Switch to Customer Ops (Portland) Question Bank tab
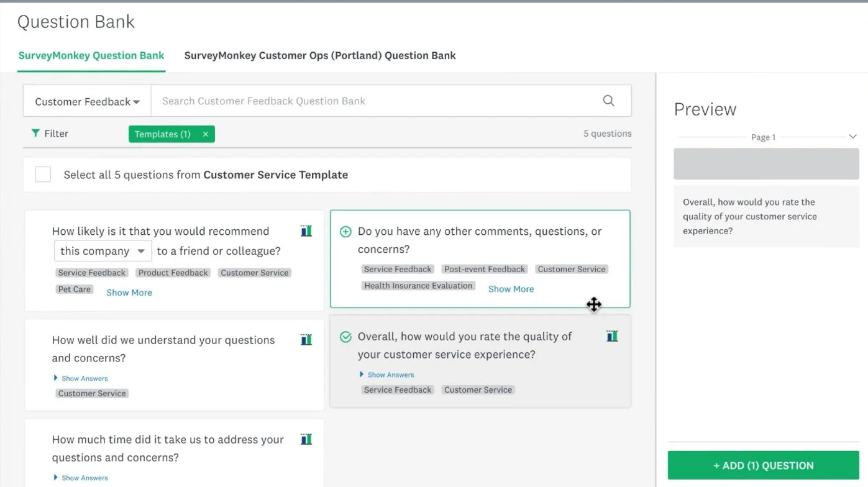This screenshot has height=487, width=868. pos(320,55)
